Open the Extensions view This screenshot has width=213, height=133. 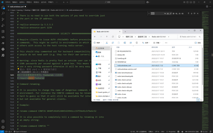tap(3, 31)
